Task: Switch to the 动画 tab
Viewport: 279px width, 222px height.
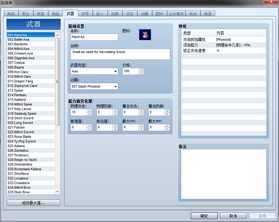Action: click(x=144, y=14)
